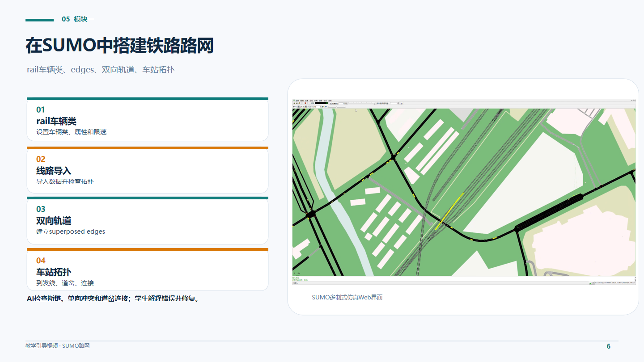Select the slide title "在SUMO中搭建铁路路网"
This screenshot has height=362, width=644.
119,46
